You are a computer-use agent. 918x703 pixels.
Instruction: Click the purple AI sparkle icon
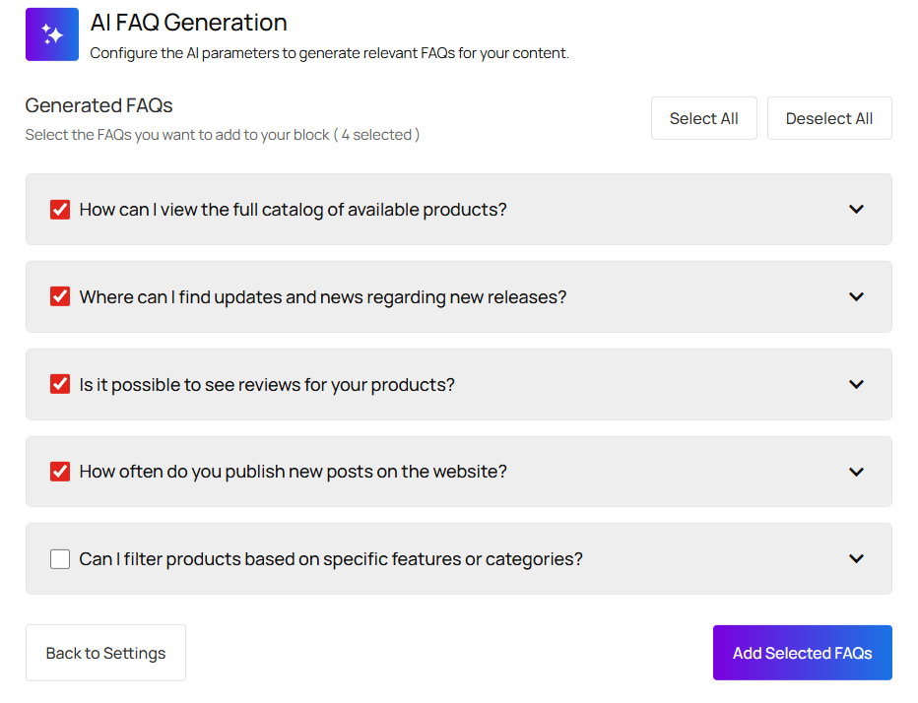click(x=51, y=34)
